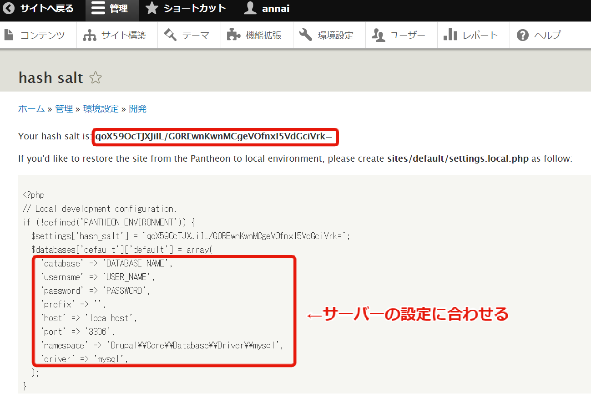
Task: Toggle the 管理 hamburger menu icon
Action: (x=98, y=9)
